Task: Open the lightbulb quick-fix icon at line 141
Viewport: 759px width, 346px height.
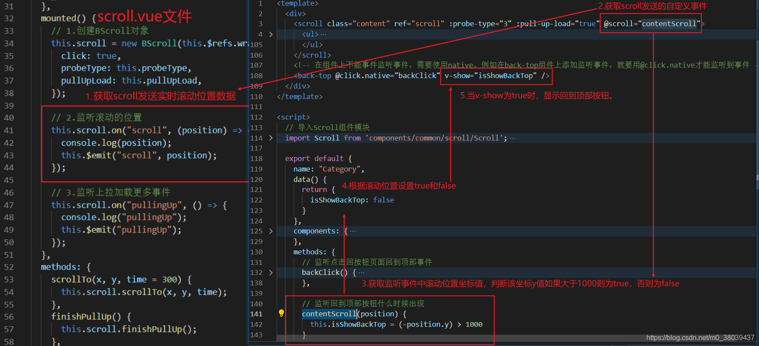Action: click(x=281, y=313)
